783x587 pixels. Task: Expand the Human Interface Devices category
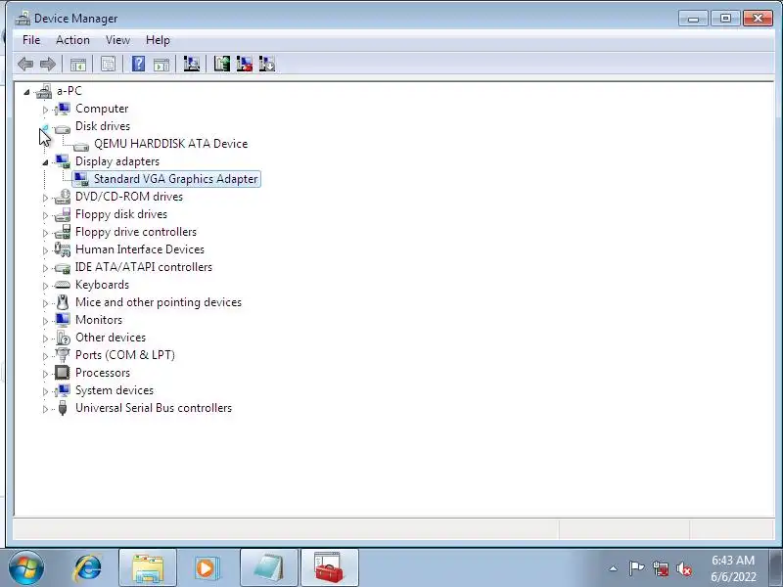pyautogui.click(x=45, y=250)
